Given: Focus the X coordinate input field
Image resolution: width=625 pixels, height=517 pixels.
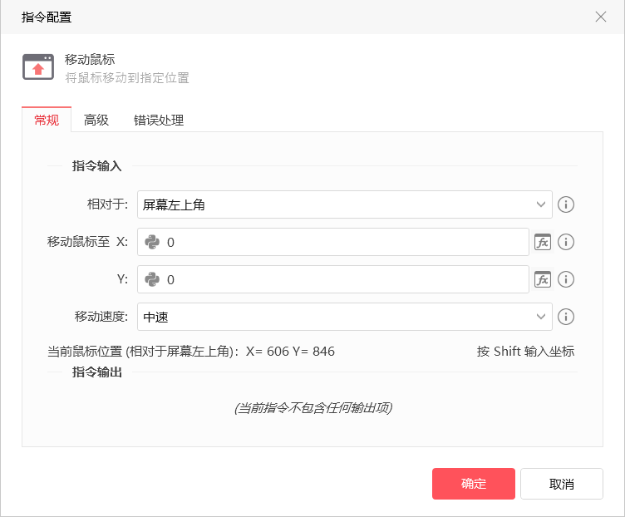Looking at the screenshot, I should [333, 242].
